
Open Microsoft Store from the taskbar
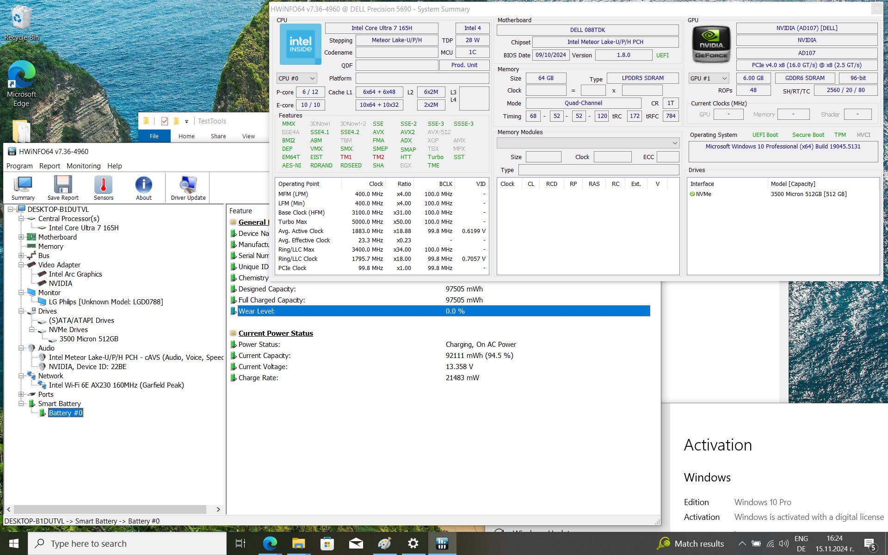327,543
